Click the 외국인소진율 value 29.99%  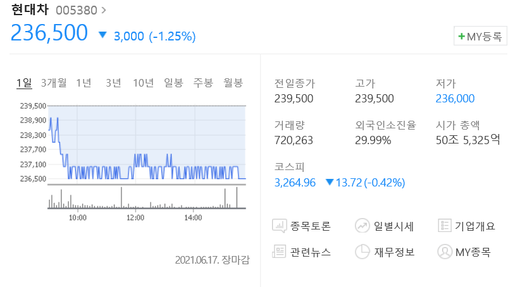point(373,140)
